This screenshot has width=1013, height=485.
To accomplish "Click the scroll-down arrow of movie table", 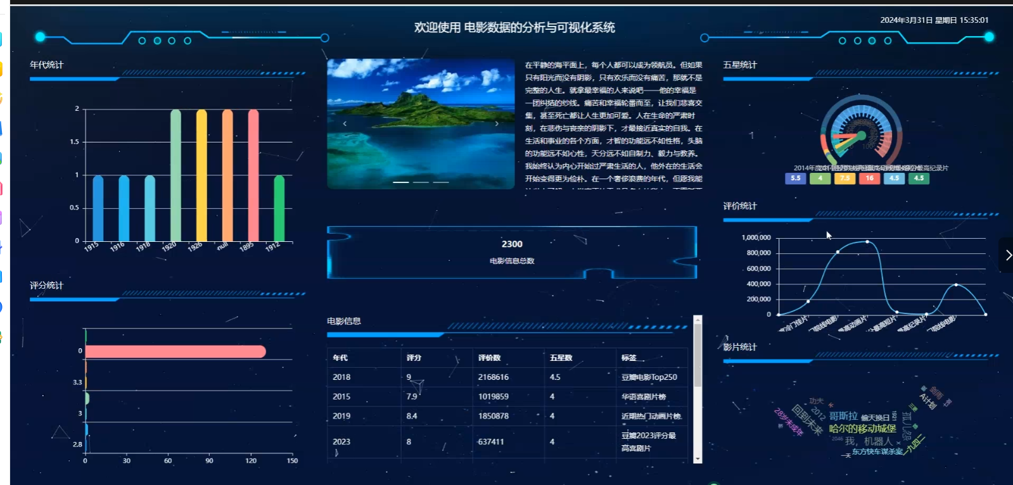I will [x=698, y=459].
